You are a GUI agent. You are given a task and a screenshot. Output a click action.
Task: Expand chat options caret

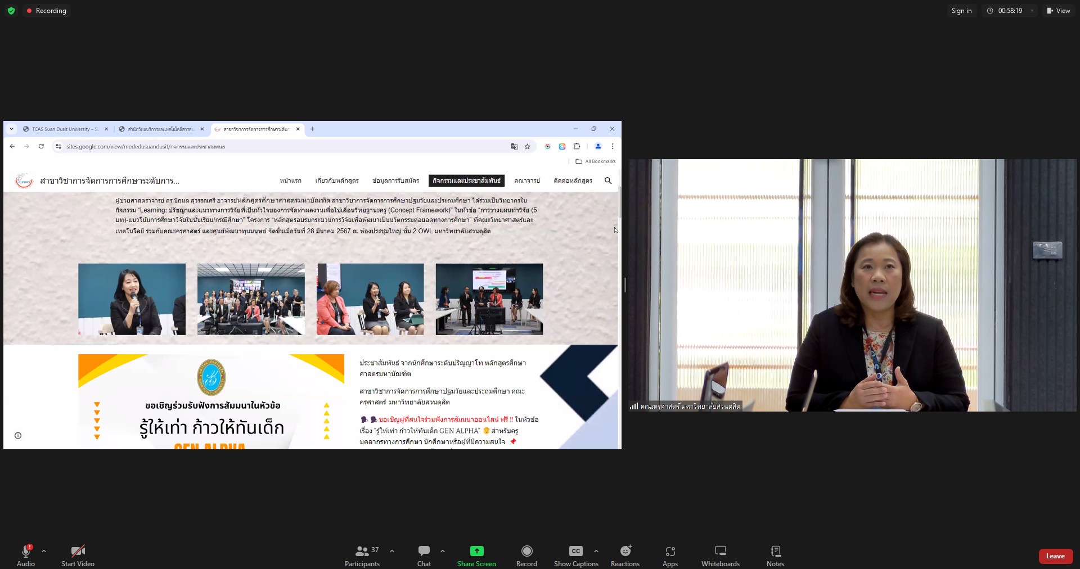(443, 551)
